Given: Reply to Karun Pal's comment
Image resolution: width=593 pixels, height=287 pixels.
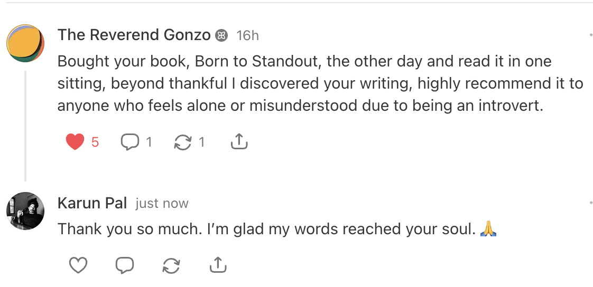Looking at the screenshot, I should point(124,265).
